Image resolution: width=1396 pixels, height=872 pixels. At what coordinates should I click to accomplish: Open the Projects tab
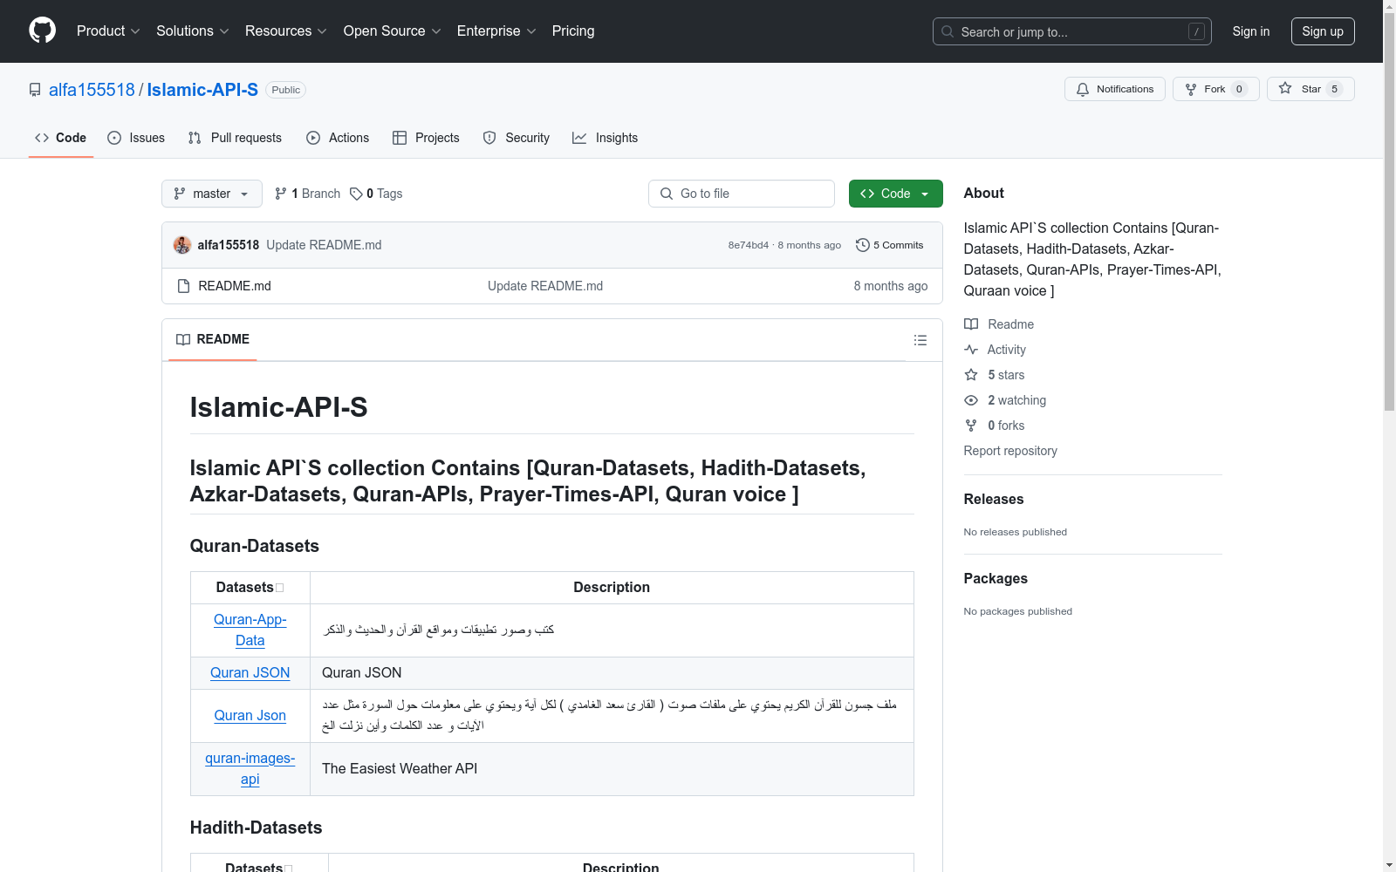(426, 138)
